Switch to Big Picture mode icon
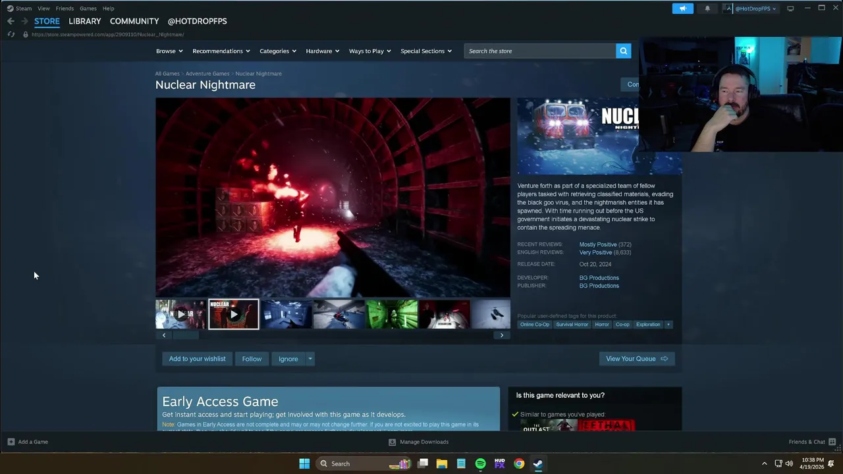 tap(790, 9)
